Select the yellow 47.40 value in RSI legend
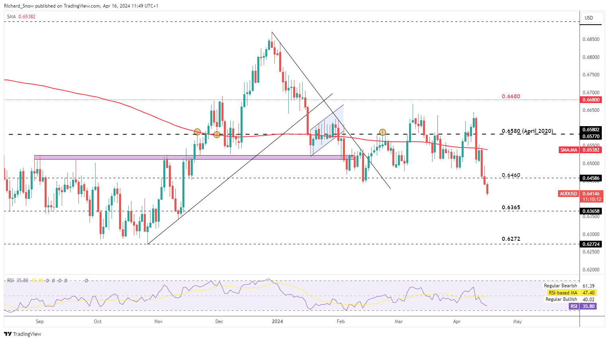 click(37, 281)
